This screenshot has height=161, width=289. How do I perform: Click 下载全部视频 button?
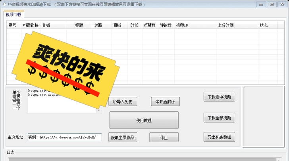(x=219, y=118)
